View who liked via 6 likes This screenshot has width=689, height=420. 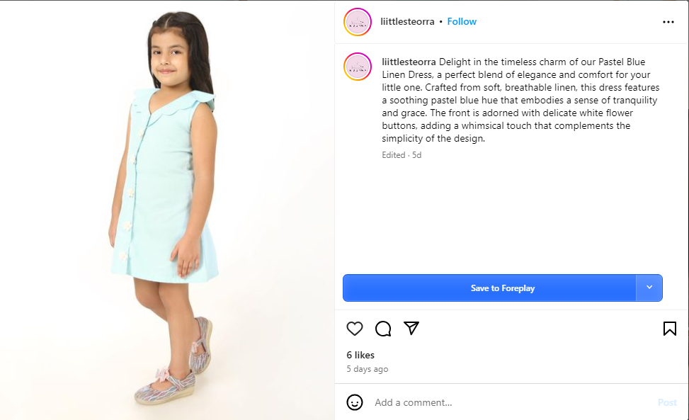point(360,355)
